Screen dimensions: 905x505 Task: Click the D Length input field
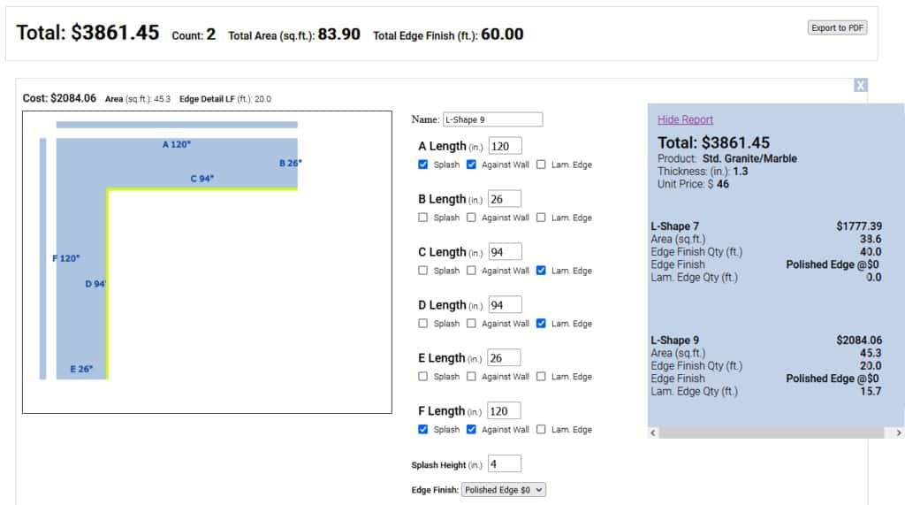505,305
